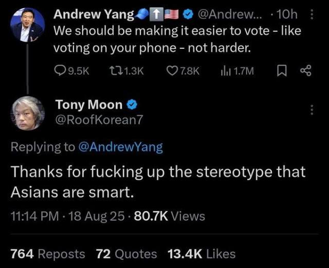Click the blue verified badge beside Tony Moon
This screenshot has height=268, width=329.
coord(132,105)
